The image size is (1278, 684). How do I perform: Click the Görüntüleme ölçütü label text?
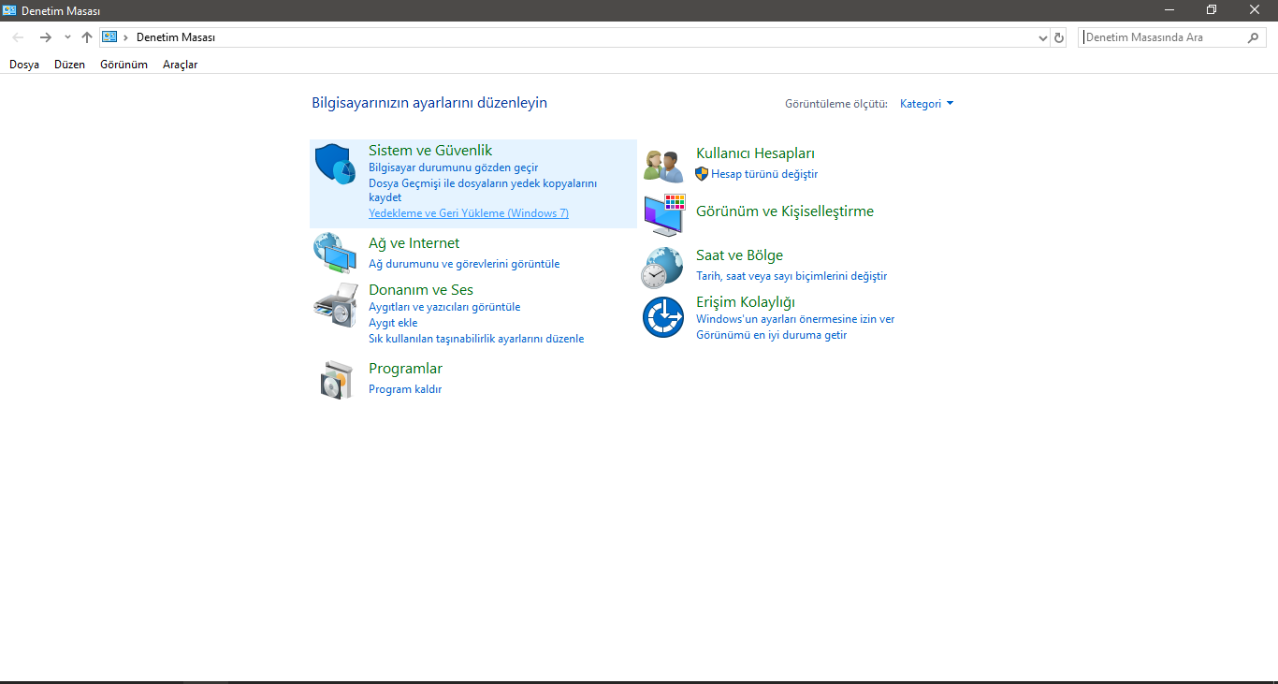pyautogui.click(x=835, y=104)
